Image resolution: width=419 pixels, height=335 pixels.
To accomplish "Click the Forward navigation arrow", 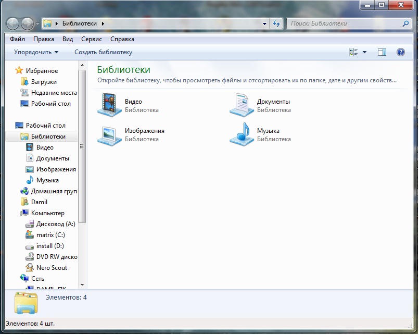I will point(27,23).
